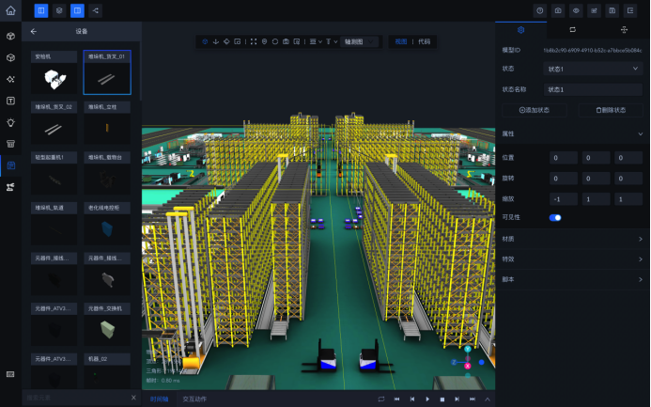Toggle the eye preview icon in top-right bar
Viewport: 651px width, 407px height.
(576, 10)
